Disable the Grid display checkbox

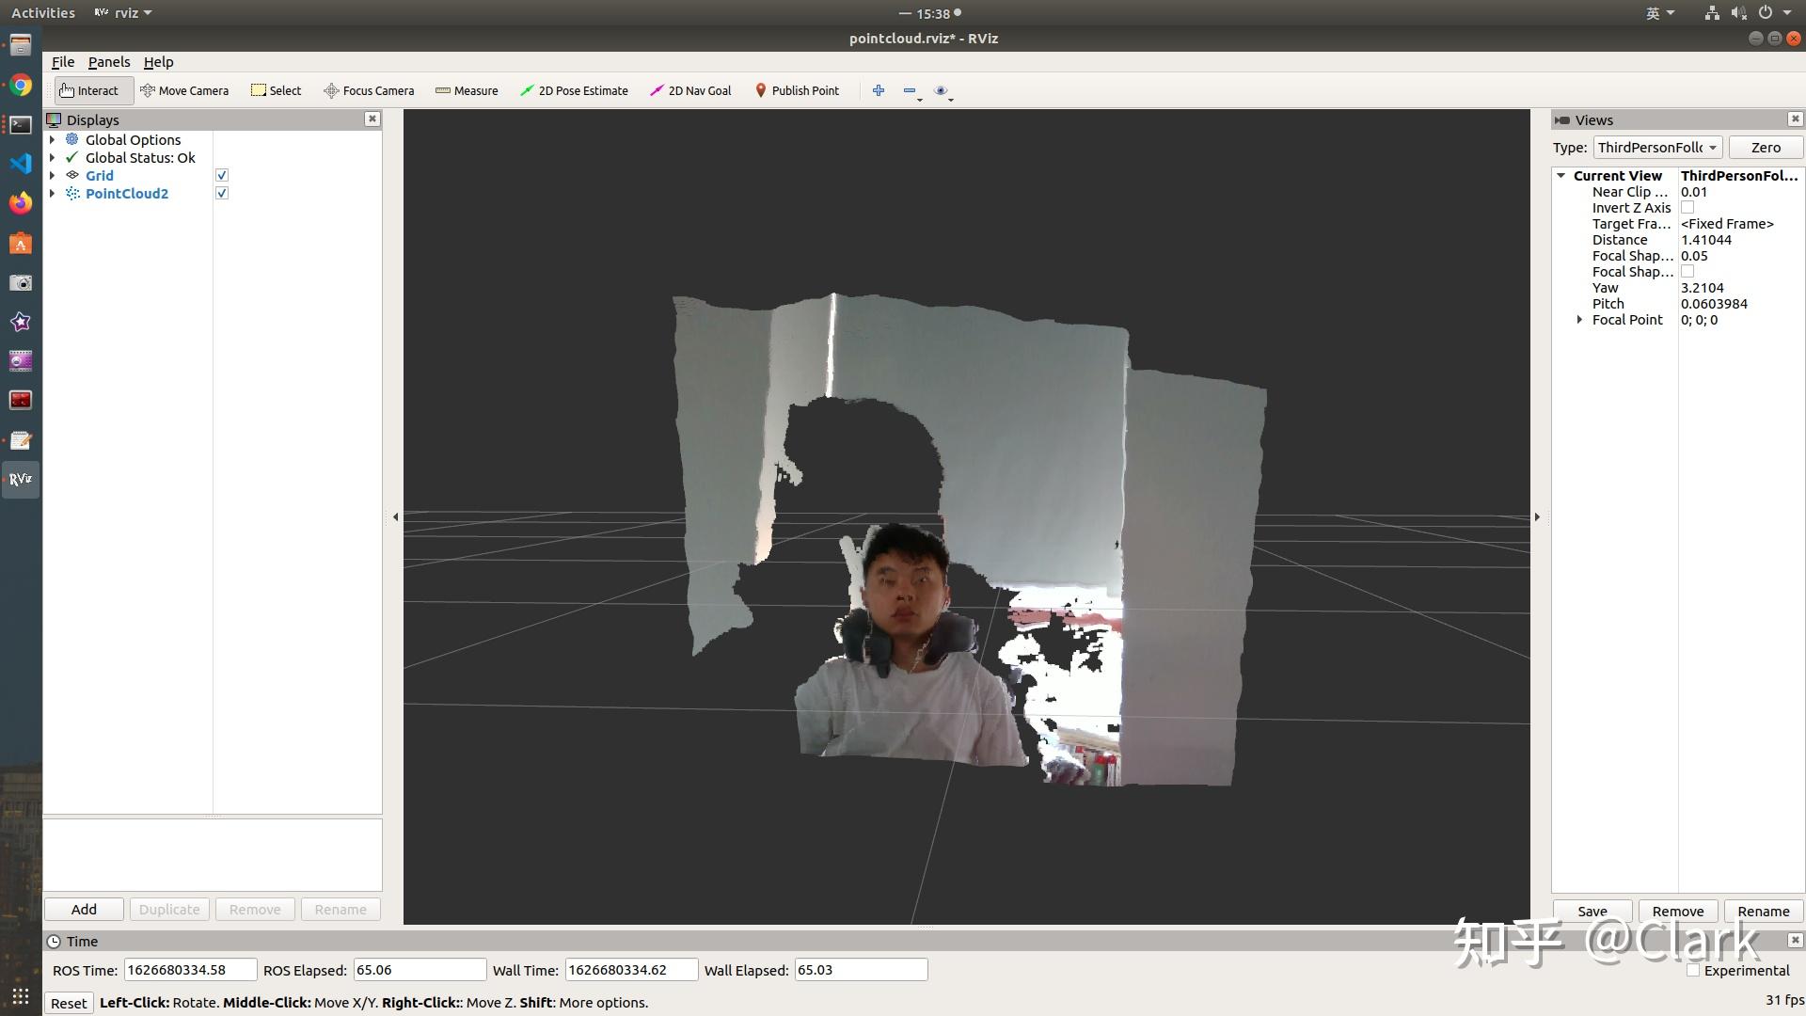tap(222, 176)
